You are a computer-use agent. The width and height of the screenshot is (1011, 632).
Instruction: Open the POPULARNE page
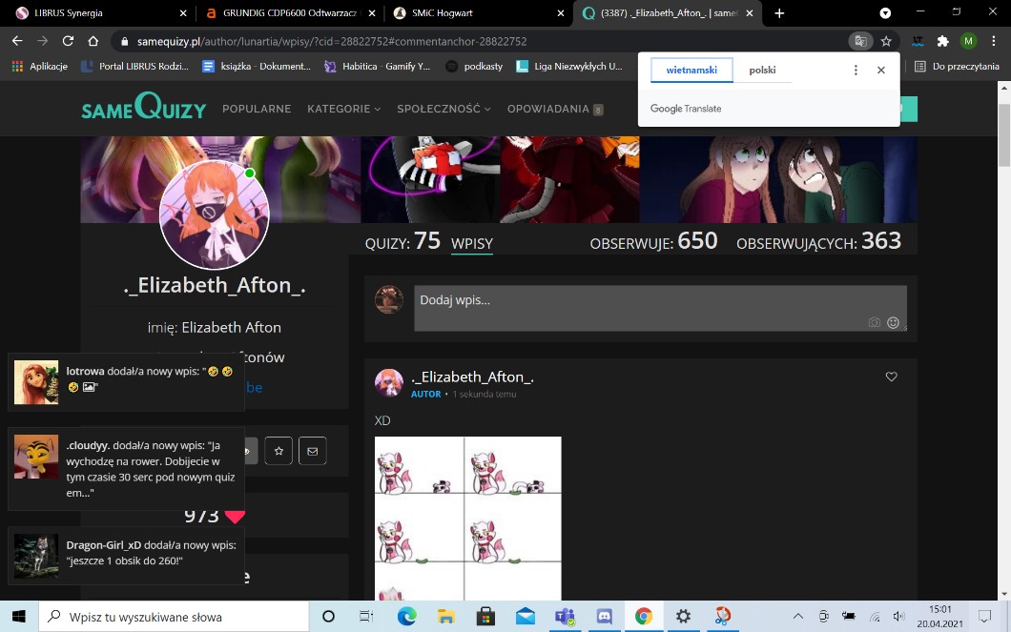click(x=257, y=109)
